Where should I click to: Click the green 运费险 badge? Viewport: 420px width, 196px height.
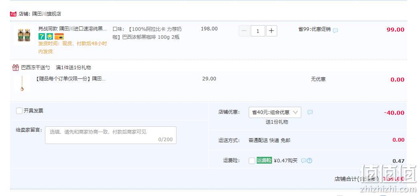pyautogui.click(x=264, y=160)
